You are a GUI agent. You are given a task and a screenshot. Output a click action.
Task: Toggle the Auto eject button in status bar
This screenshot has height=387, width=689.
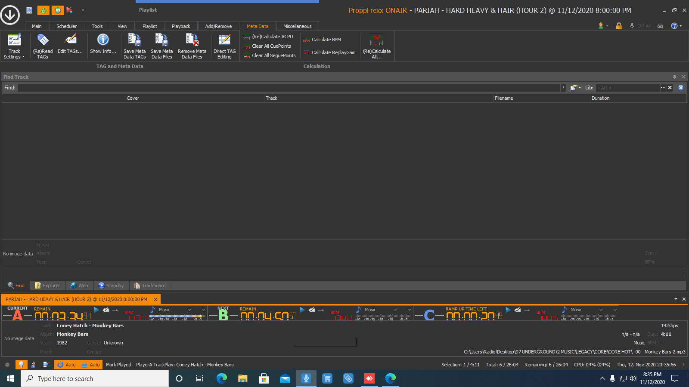(x=90, y=365)
